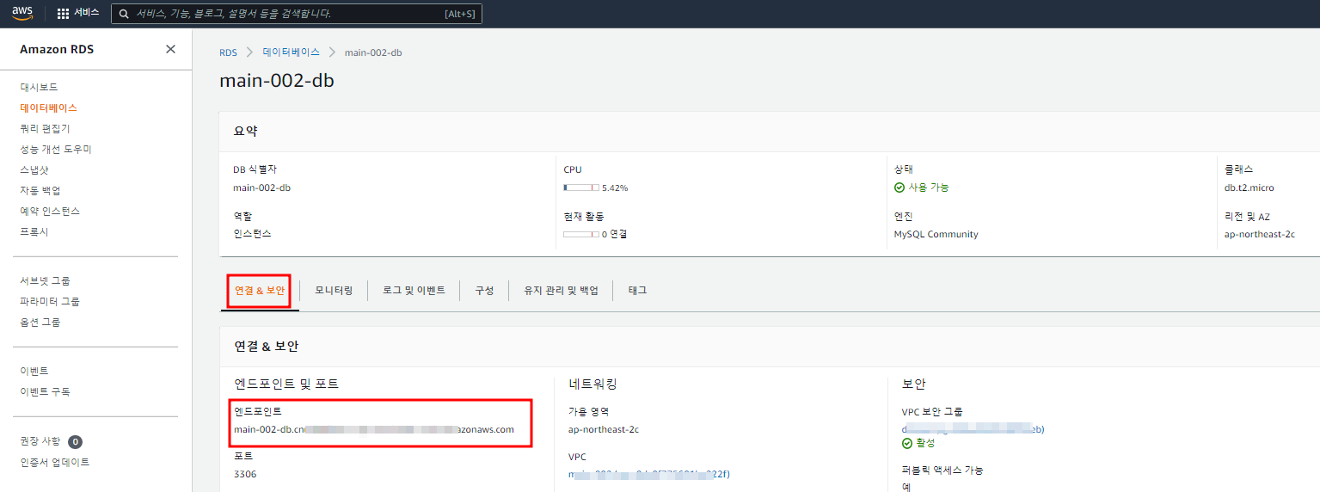
Task: Click the 사용 가능 status check icon
Action: [x=899, y=188]
